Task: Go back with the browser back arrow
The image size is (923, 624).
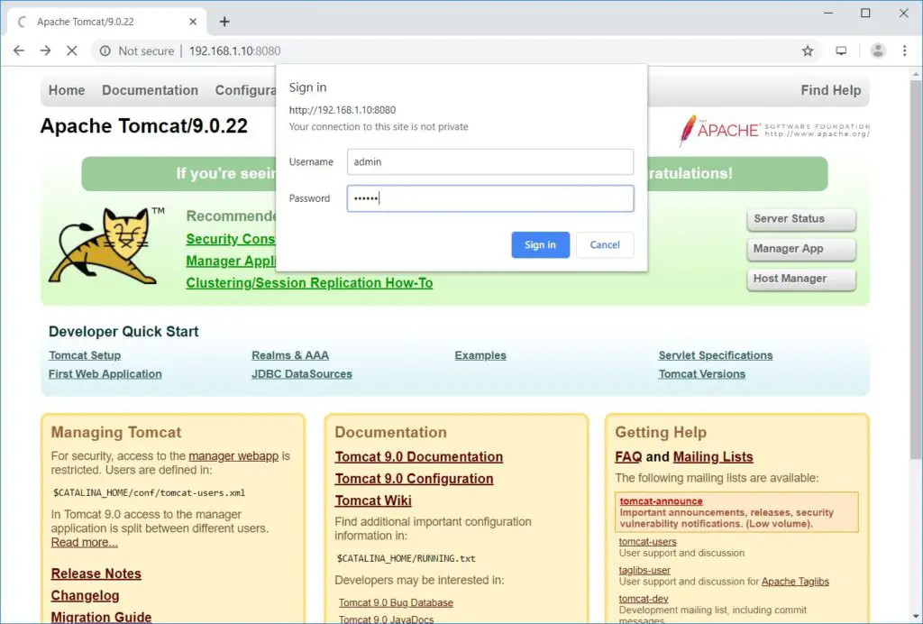Action: (x=19, y=51)
